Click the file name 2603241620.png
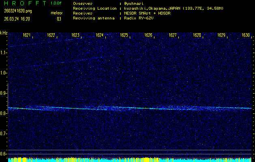This screenshot has width=255, height=162. (18, 11)
